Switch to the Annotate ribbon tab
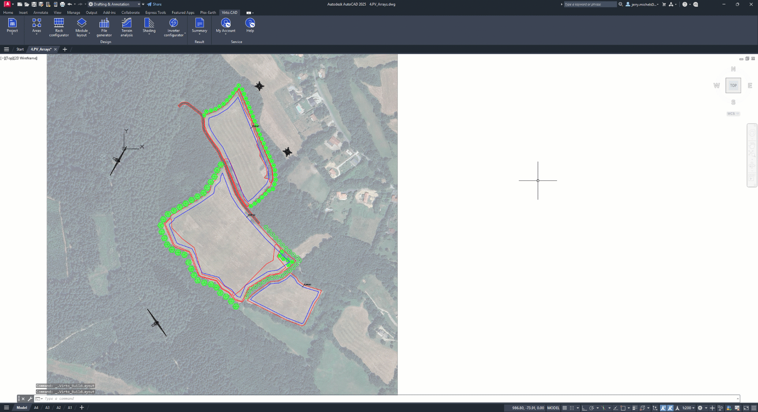Viewport: 758px width, 412px height. click(41, 13)
